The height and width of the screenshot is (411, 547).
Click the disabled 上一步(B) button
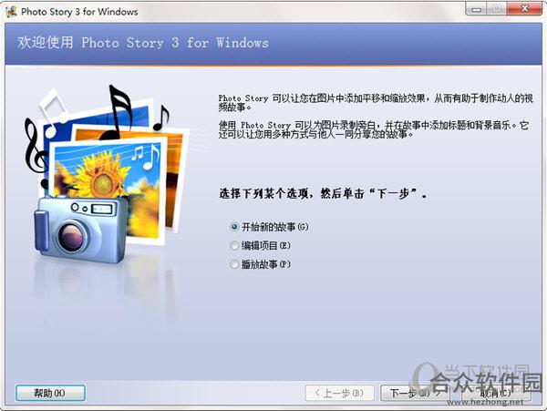point(339,393)
